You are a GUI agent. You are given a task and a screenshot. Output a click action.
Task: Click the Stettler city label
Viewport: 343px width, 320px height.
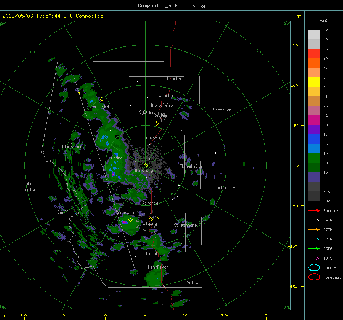click(x=222, y=110)
